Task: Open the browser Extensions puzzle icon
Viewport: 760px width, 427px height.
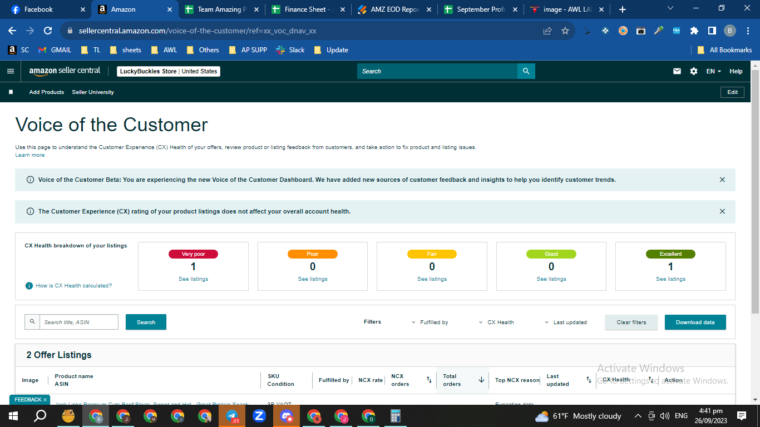Action: point(694,31)
